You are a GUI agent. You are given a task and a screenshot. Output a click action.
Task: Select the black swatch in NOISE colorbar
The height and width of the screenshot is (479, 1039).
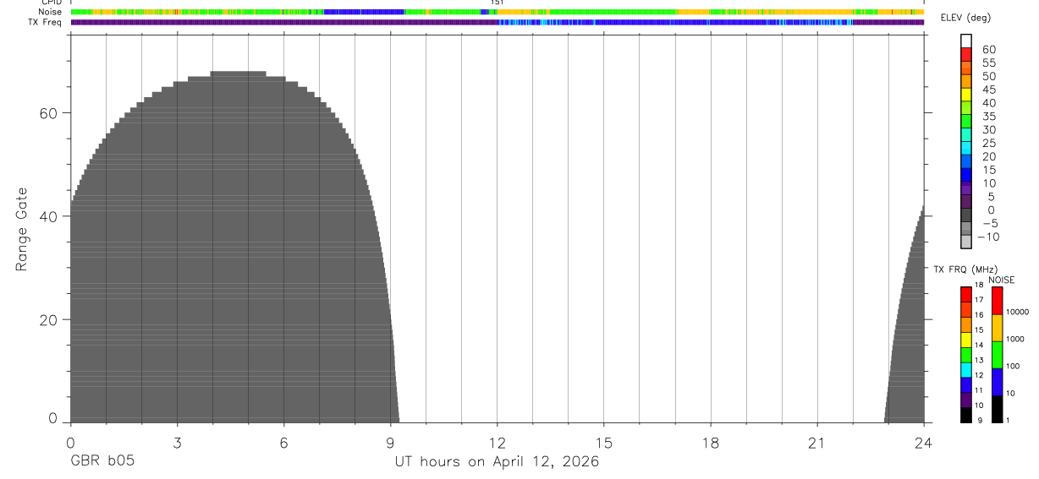997,409
